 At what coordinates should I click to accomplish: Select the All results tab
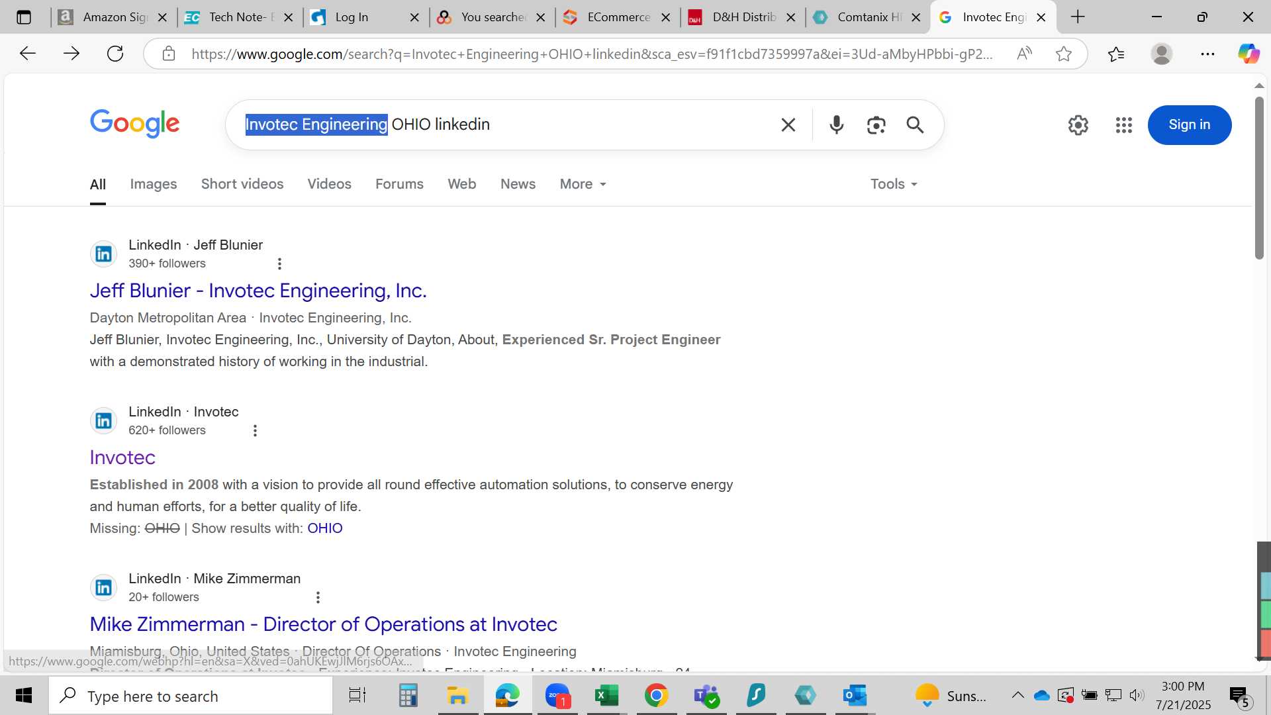98,185
